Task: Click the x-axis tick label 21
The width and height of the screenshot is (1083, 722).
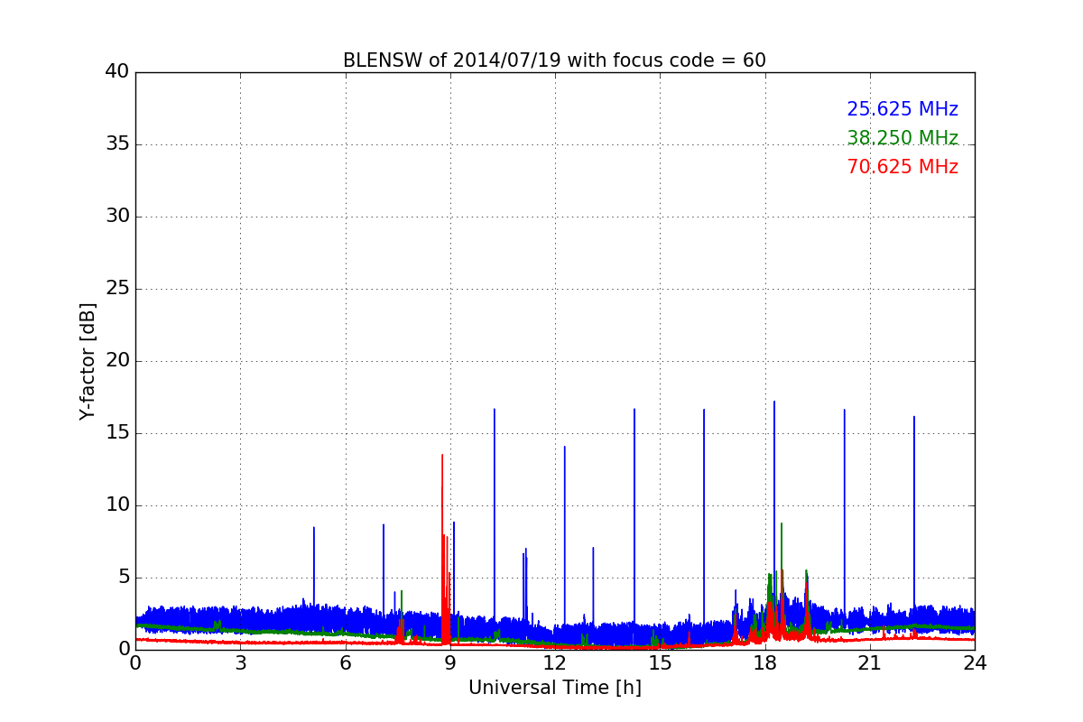Action: click(x=870, y=663)
